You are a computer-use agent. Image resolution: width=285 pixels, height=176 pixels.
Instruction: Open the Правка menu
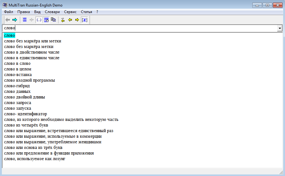click(24, 12)
